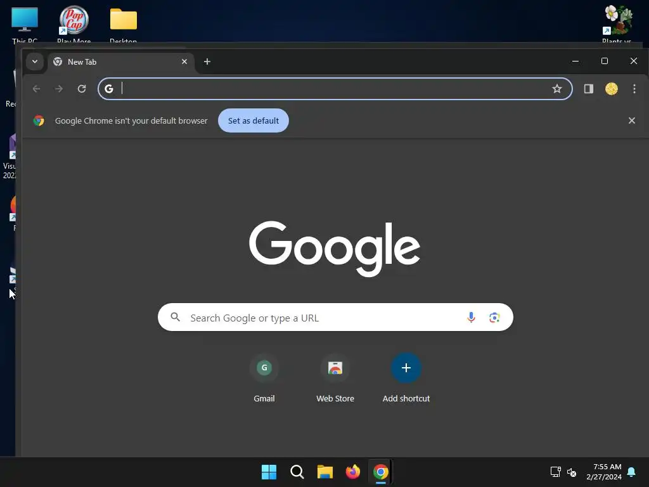The height and width of the screenshot is (487, 649).
Task: Open Firefox from taskbar
Action: coord(352,472)
